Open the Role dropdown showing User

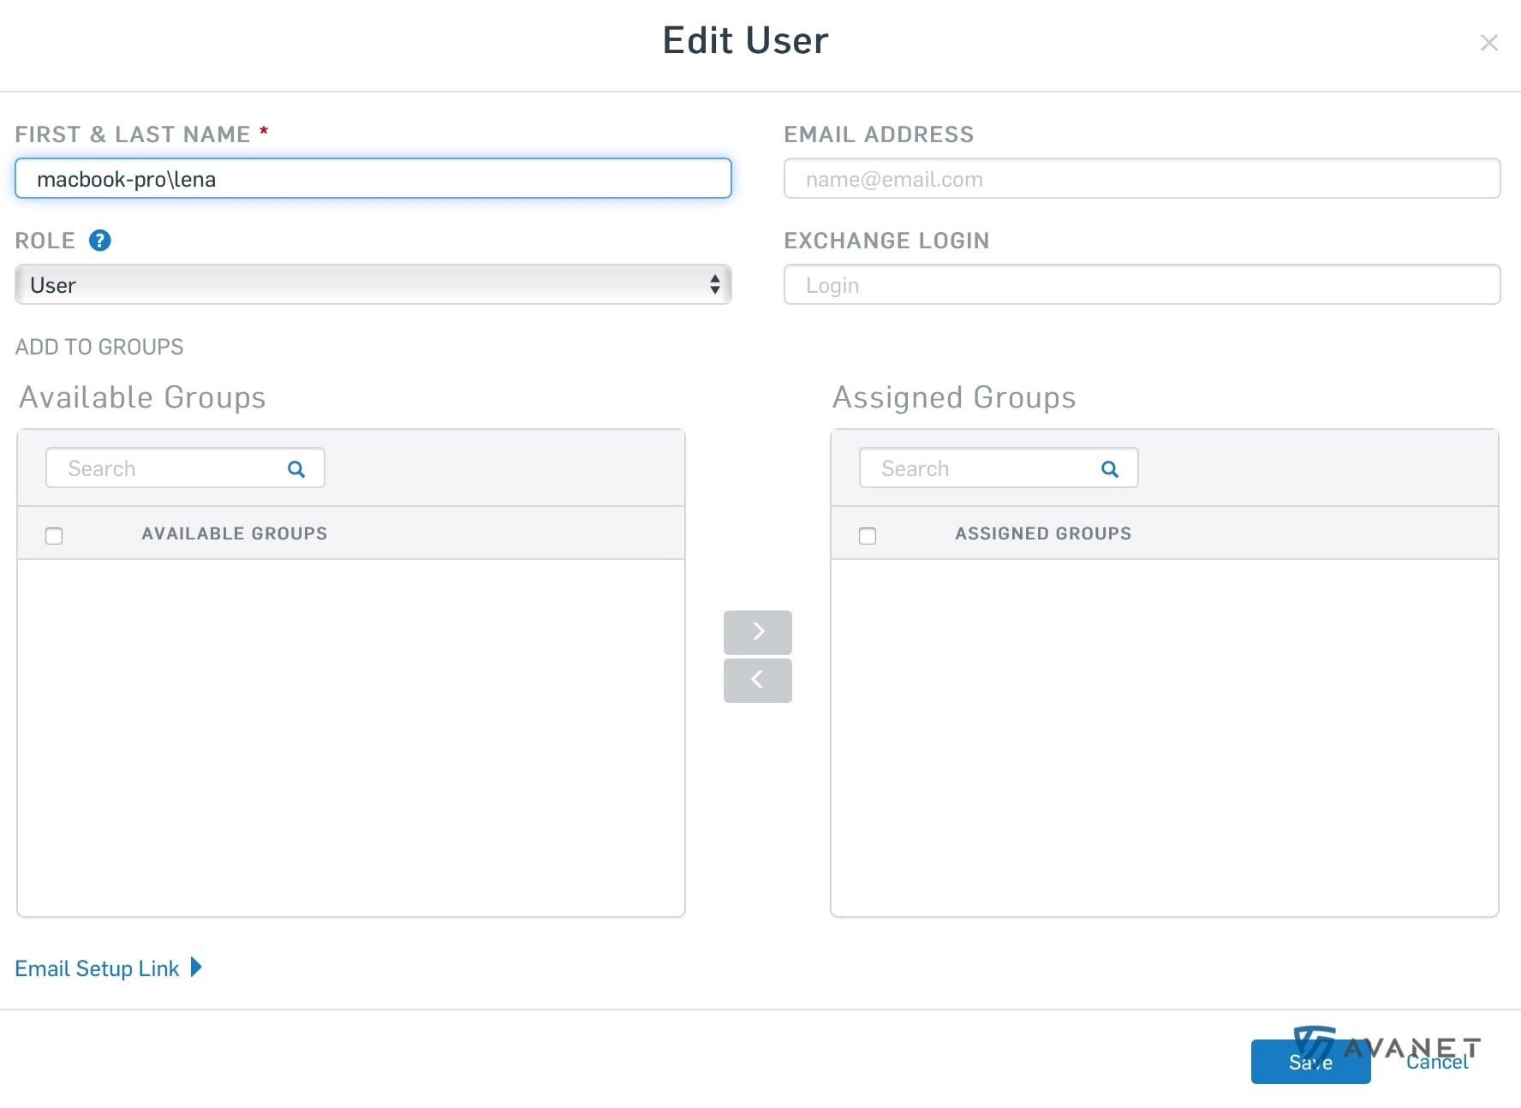point(373,284)
